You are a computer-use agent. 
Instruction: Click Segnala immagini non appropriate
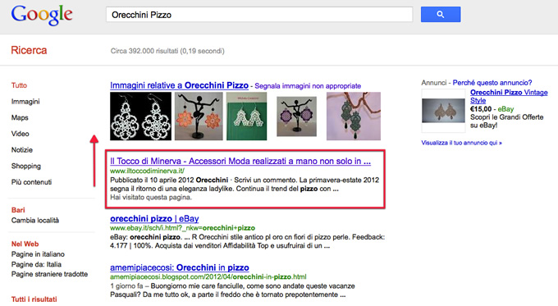click(x=308, y=86)
